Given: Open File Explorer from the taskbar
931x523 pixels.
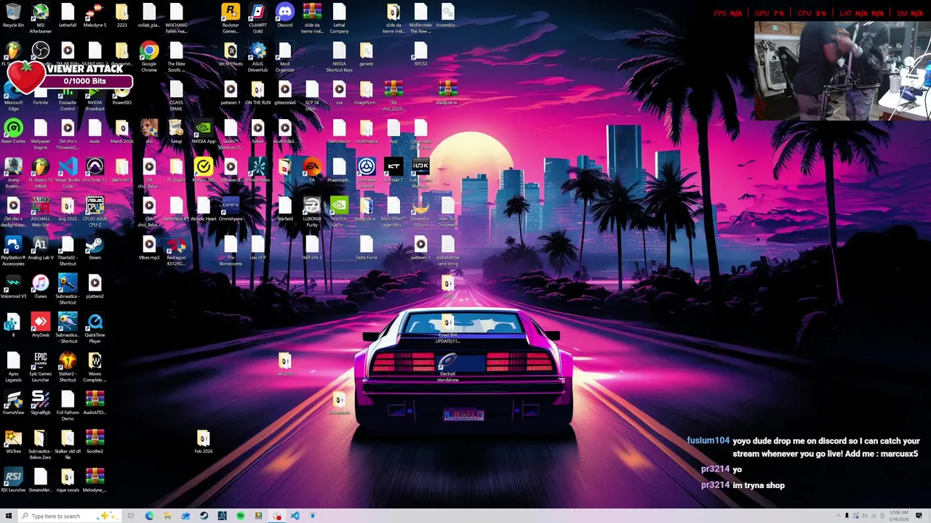Looking at the screenshot, I should click(167, 516).
